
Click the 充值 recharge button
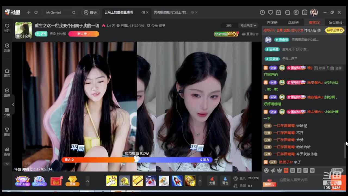[x=212, y=180]
